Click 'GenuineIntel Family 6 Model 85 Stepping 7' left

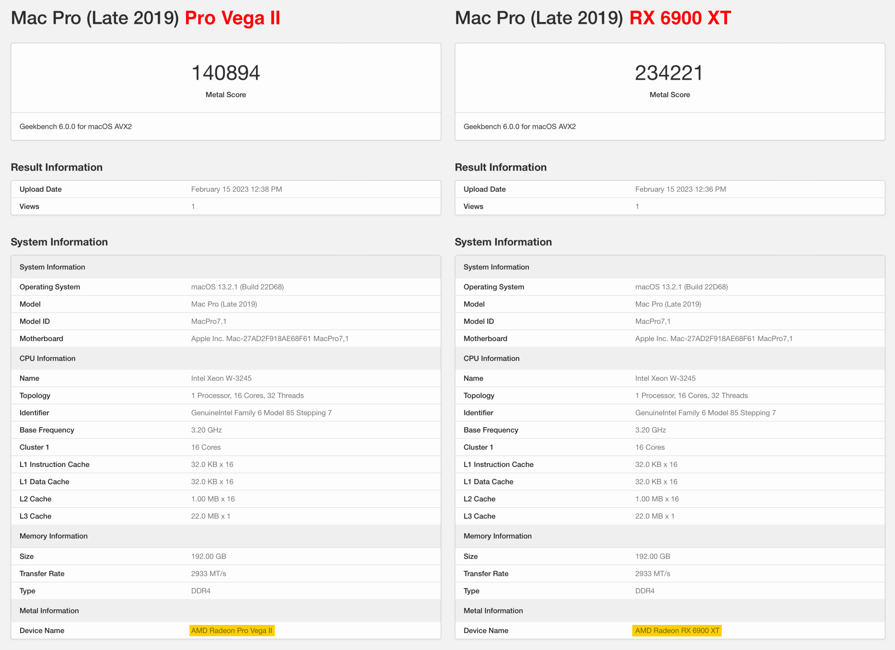[261, 413]
